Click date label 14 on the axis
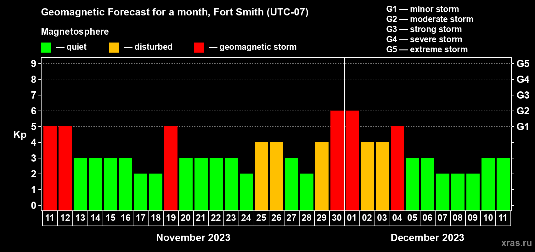This screenshot has width=535, height=252. click(95, 218)
